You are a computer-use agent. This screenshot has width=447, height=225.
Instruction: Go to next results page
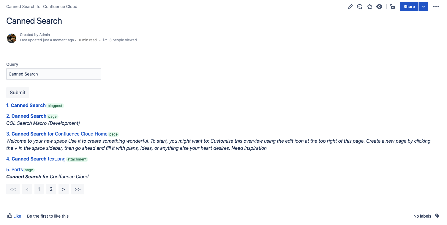pos(64,189)
